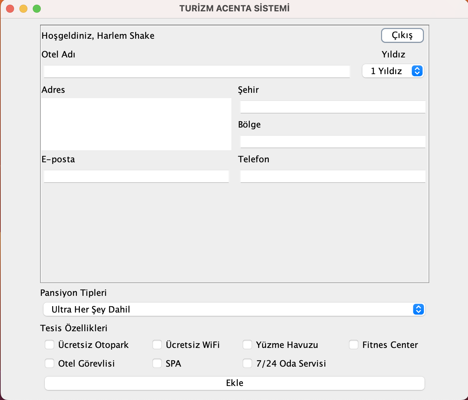Enable the Ücretsiz Otopark checkbox
Viewport: 468px width, 400px height.
49,345
